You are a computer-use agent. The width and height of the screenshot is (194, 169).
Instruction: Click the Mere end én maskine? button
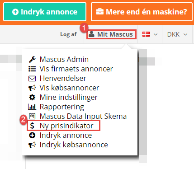tap(142, 12)
